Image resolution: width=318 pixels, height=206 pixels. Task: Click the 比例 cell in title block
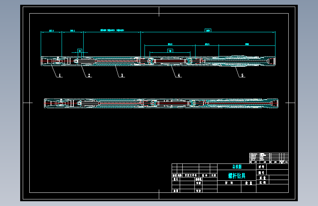[x=262, y=182]
